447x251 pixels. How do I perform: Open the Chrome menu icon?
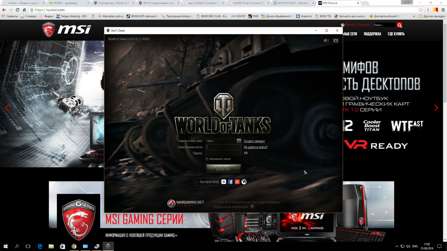click(443, 10)
